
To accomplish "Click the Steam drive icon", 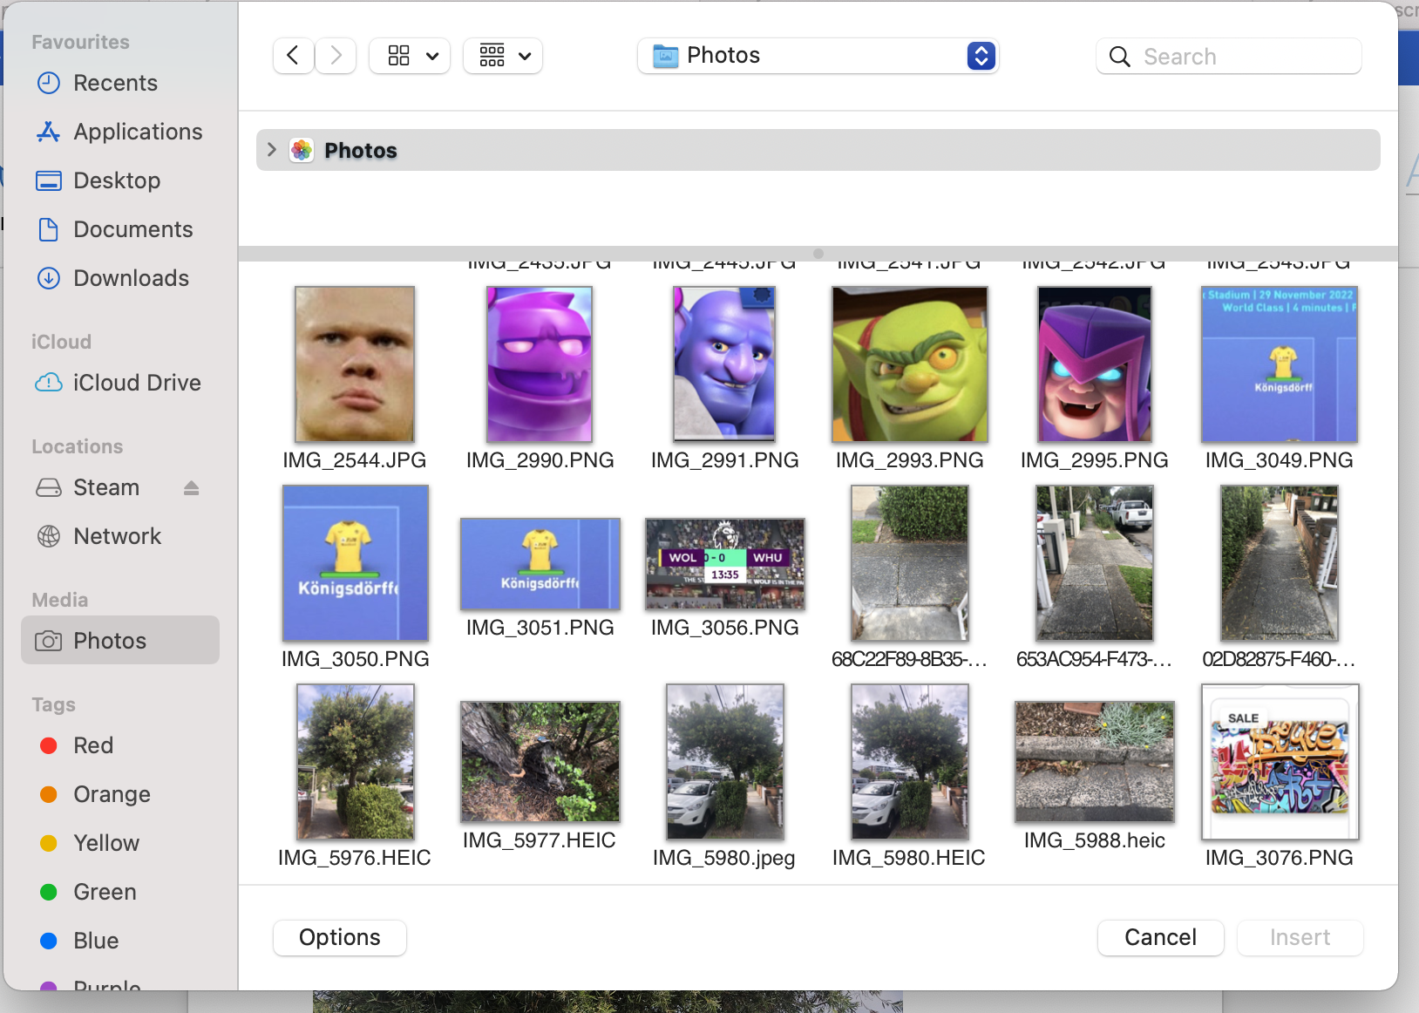I will coord(49,487).
